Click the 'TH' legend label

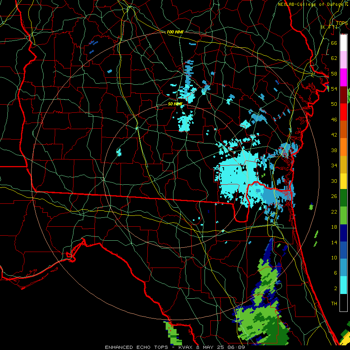coord(334,304)
